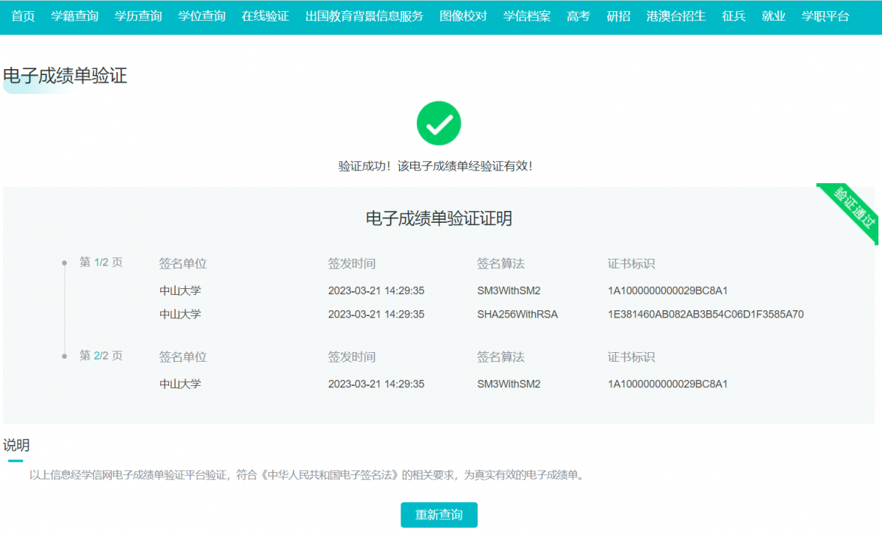
Task: Click the 说明 section heading
Action: point(16,445)
